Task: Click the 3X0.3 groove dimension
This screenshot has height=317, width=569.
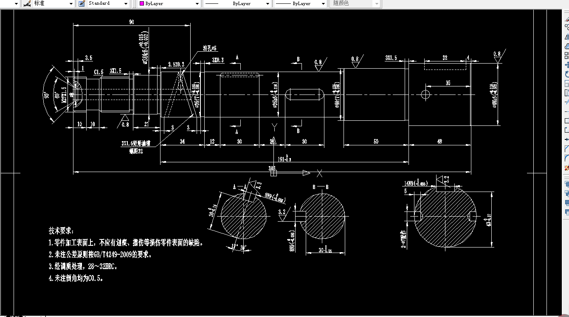Action: pos(218,60)
